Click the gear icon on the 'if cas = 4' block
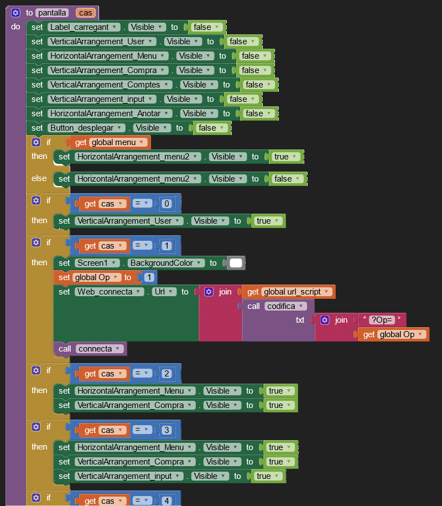The image size is (442, 506). [37, 498]
